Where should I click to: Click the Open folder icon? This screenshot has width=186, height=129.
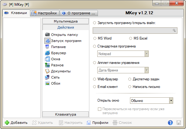pyautogui.click(x=47, y=35)
